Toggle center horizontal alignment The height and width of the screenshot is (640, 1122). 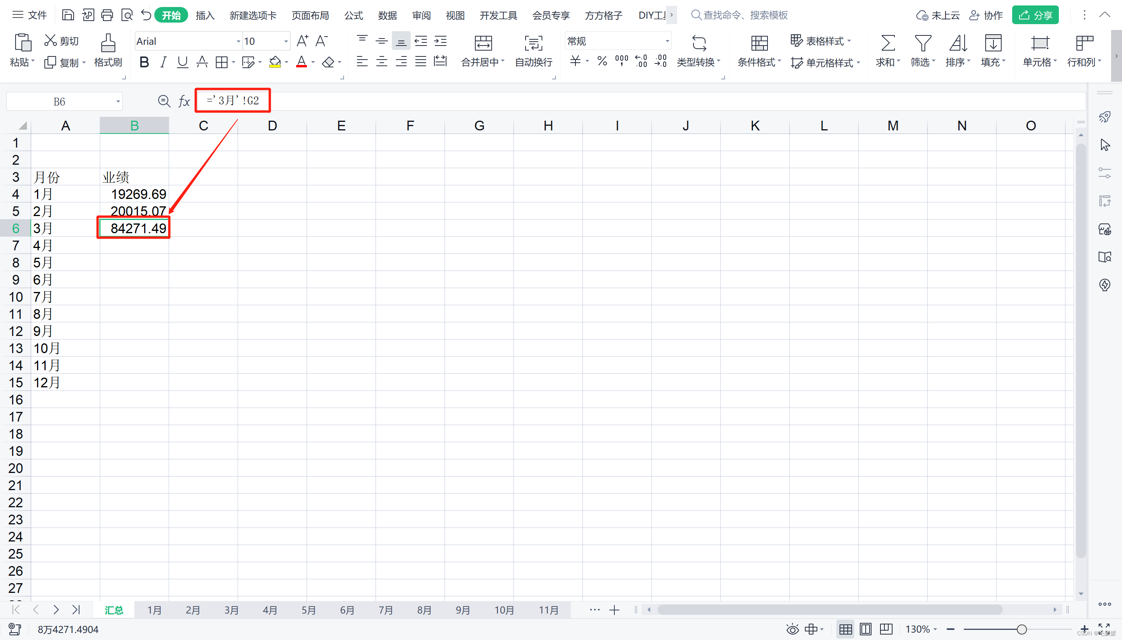(381, 61)
